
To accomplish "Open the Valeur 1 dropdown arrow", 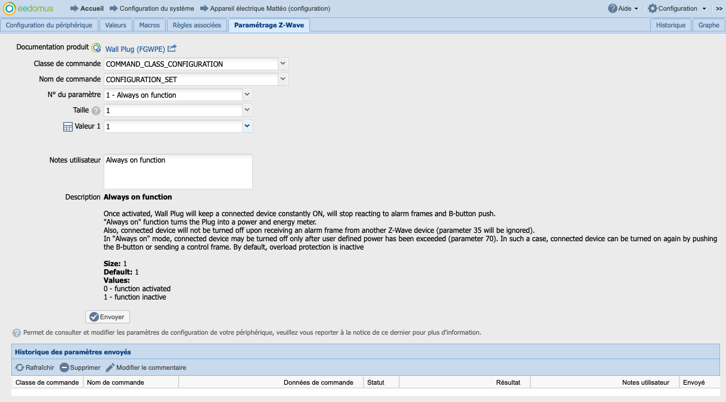I will 247,126.
